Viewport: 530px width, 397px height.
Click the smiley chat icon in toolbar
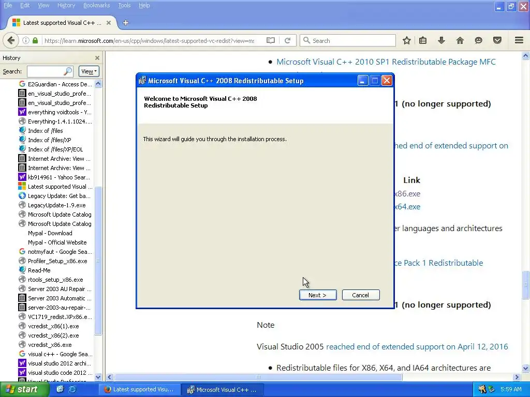478,40
